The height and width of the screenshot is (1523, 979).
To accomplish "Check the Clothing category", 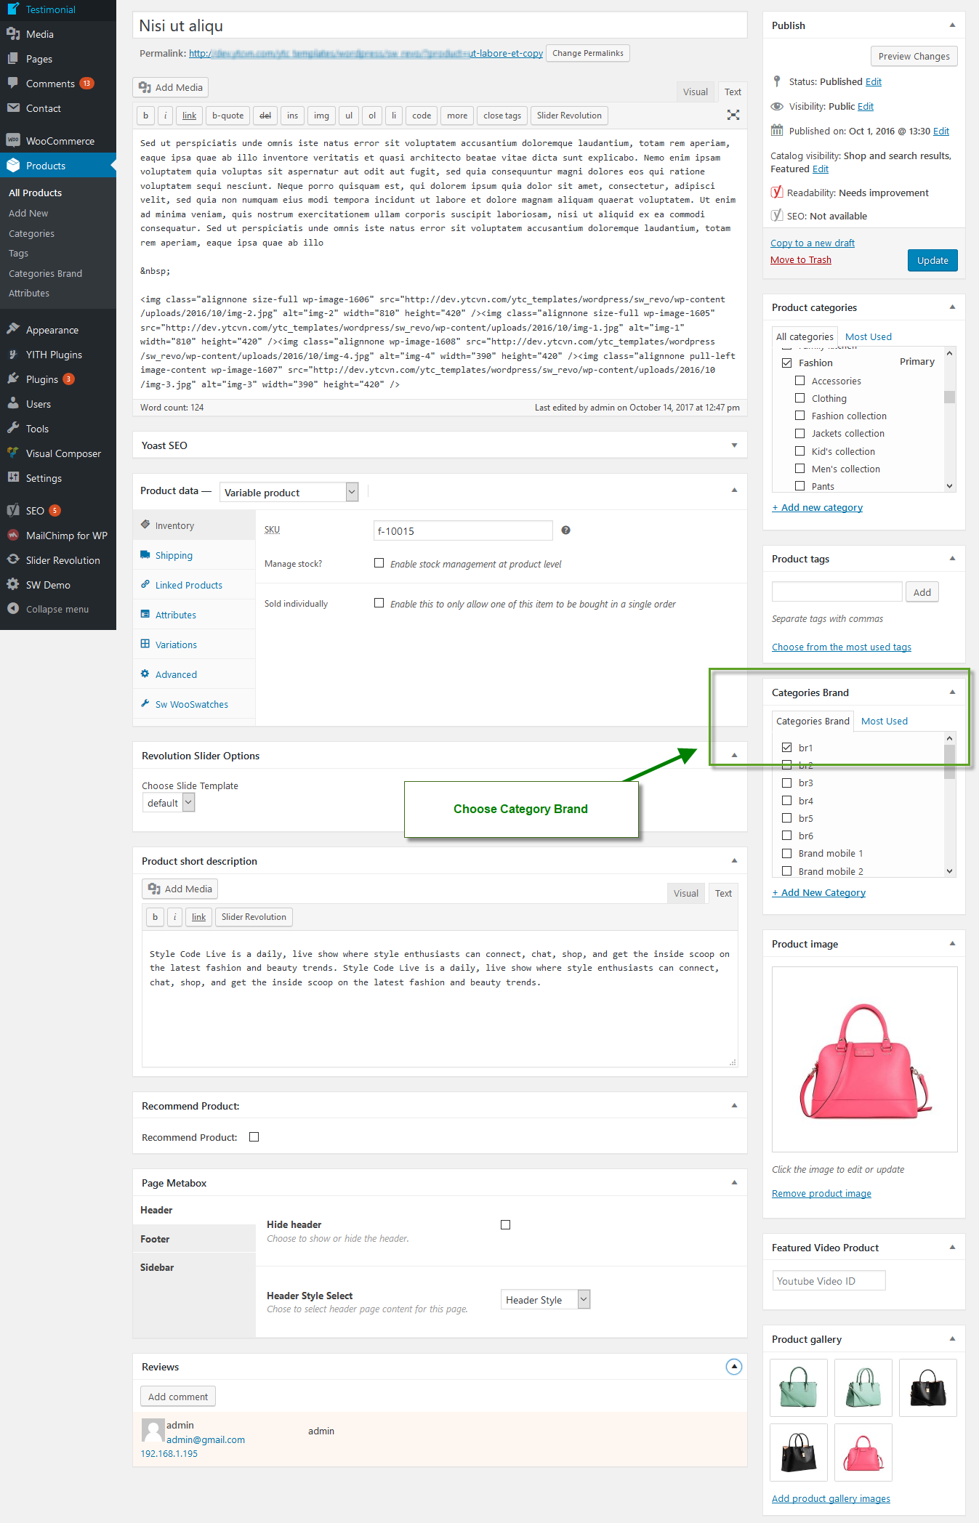I will tap(799, 397).
